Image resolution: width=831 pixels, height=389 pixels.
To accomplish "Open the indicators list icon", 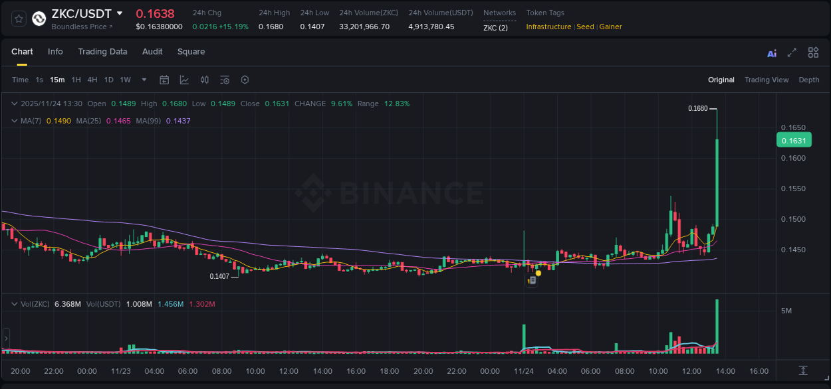I will tap(224, 80).
